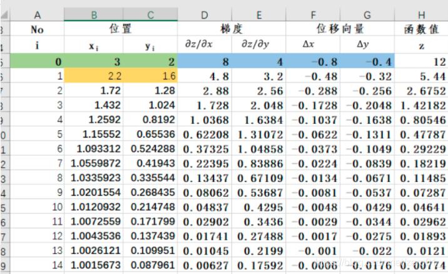Select the cell with value 1.0015673

pyautogui.click(x=93, y=265)
